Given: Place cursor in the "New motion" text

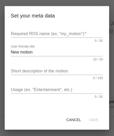Looking at the screenshot, I should click(x=22, y=52).
